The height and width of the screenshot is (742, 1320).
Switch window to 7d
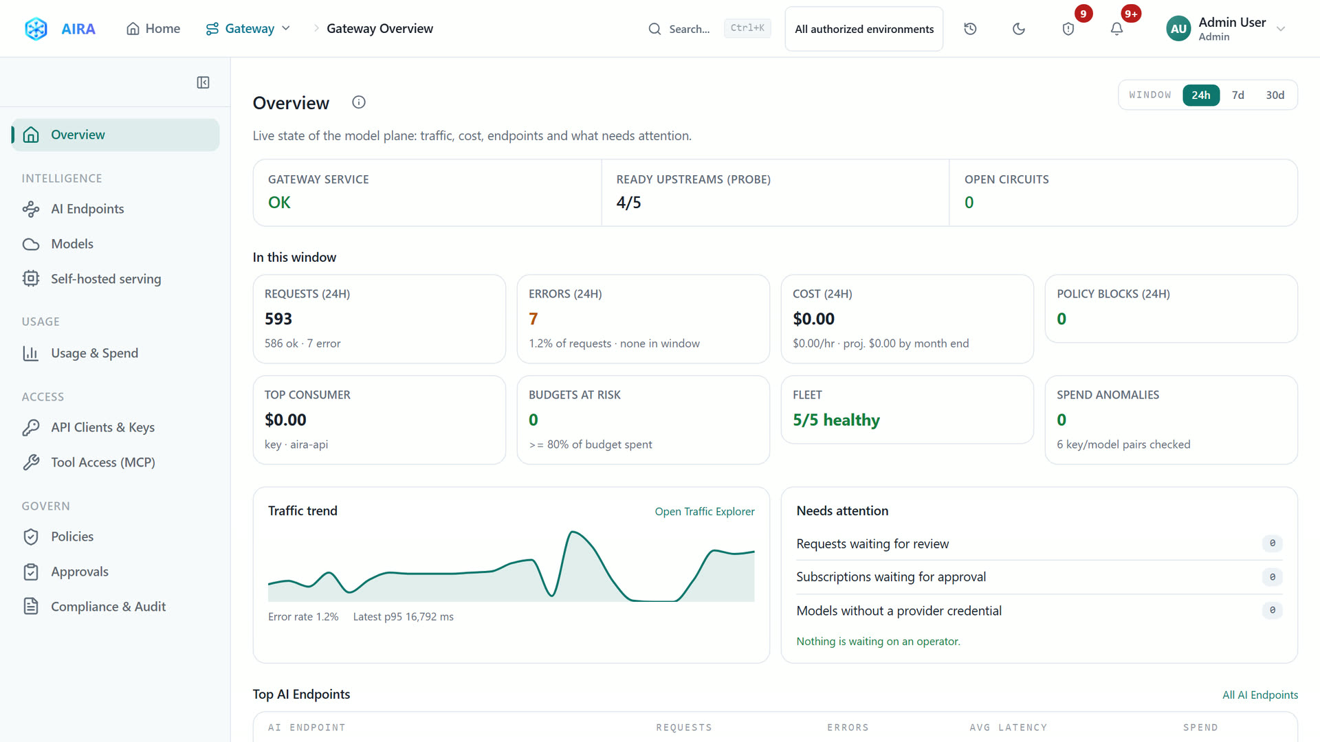pos(1237,95)
